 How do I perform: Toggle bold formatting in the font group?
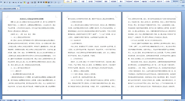5,2
